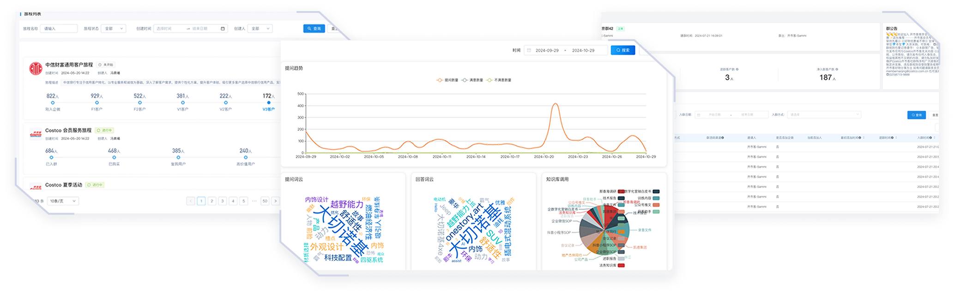Toggle 满意数量 series in chart legend
955x295 pixels.
point(472,80)
